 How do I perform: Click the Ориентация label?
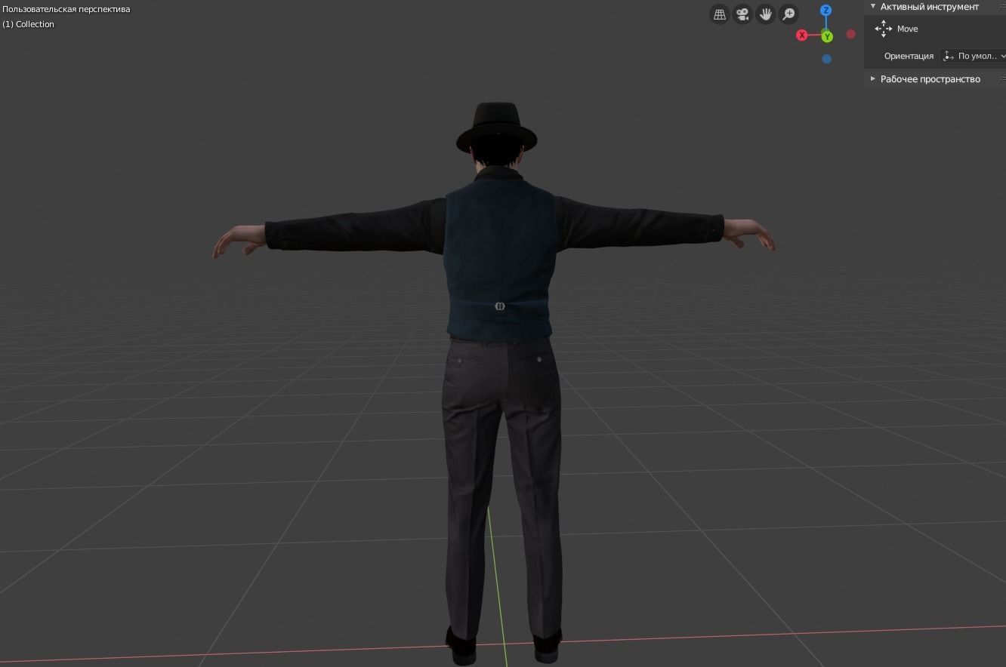pos(909,56)
